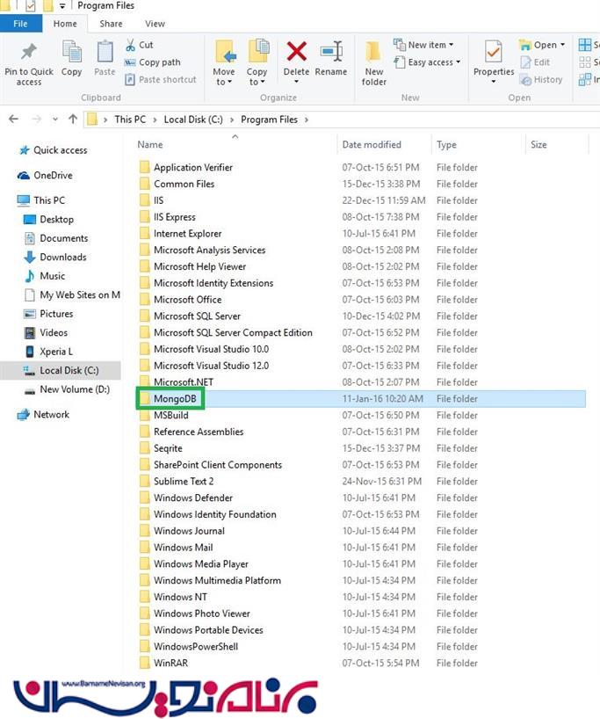Click Program Files in address breadcrumb
600x719 pixels.
[269, 120]
